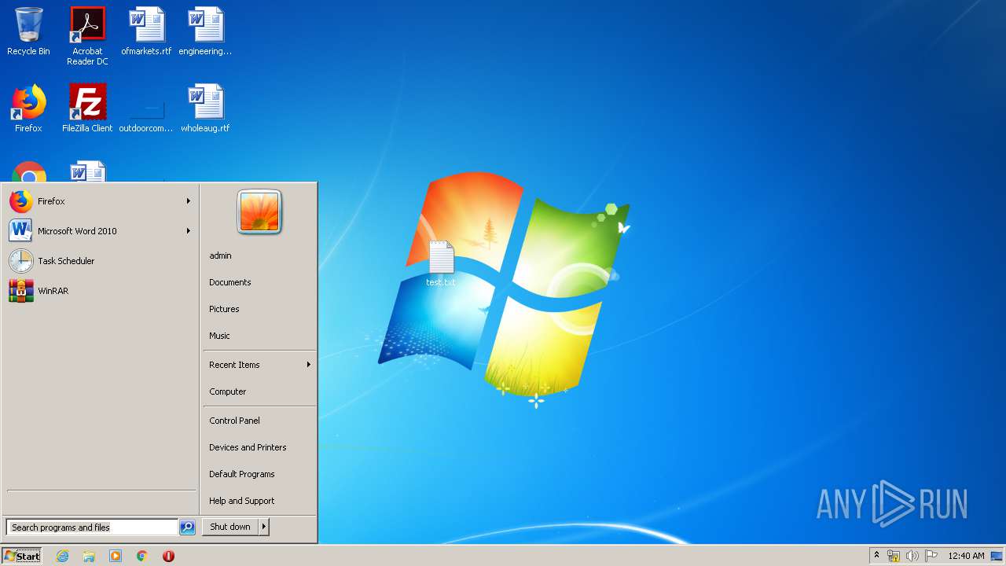Viewport: 1006px width, 566px height.
Task: Open Pictures from Start menu
Action: (259, 309)
